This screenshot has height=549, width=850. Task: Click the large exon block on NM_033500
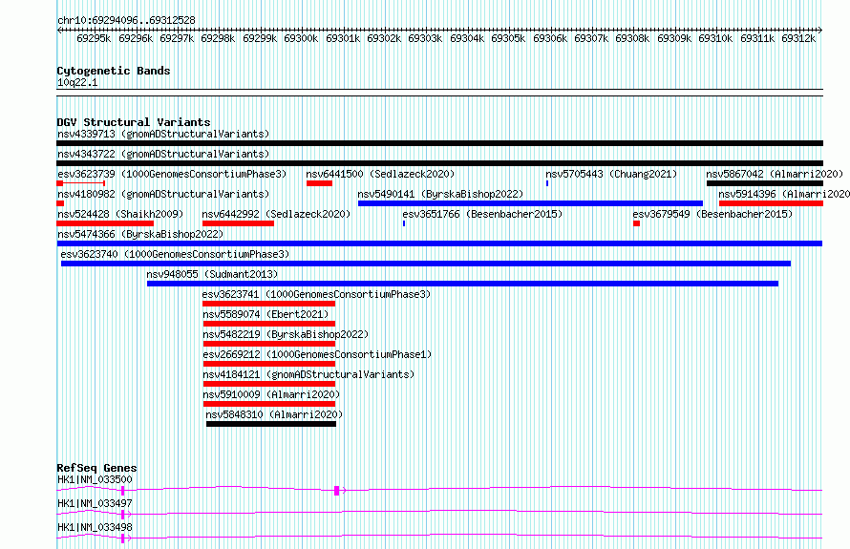coord(336,491)
